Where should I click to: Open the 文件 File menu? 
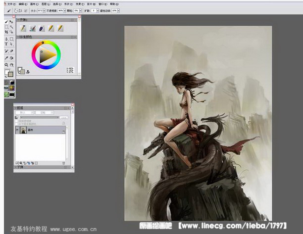click(x=11, y=4)
